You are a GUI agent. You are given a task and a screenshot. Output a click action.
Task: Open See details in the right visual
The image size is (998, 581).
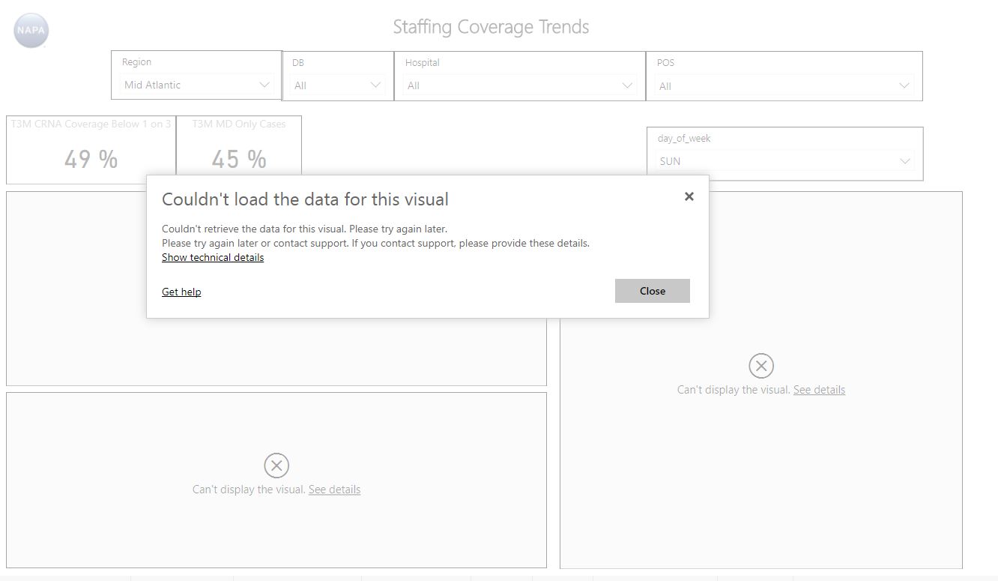click(x=819, y=390)
